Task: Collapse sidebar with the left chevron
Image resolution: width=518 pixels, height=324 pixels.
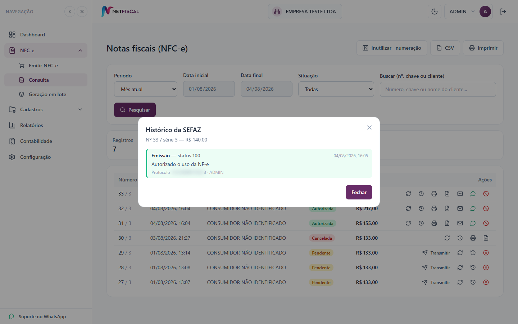Action: [70, 12]
